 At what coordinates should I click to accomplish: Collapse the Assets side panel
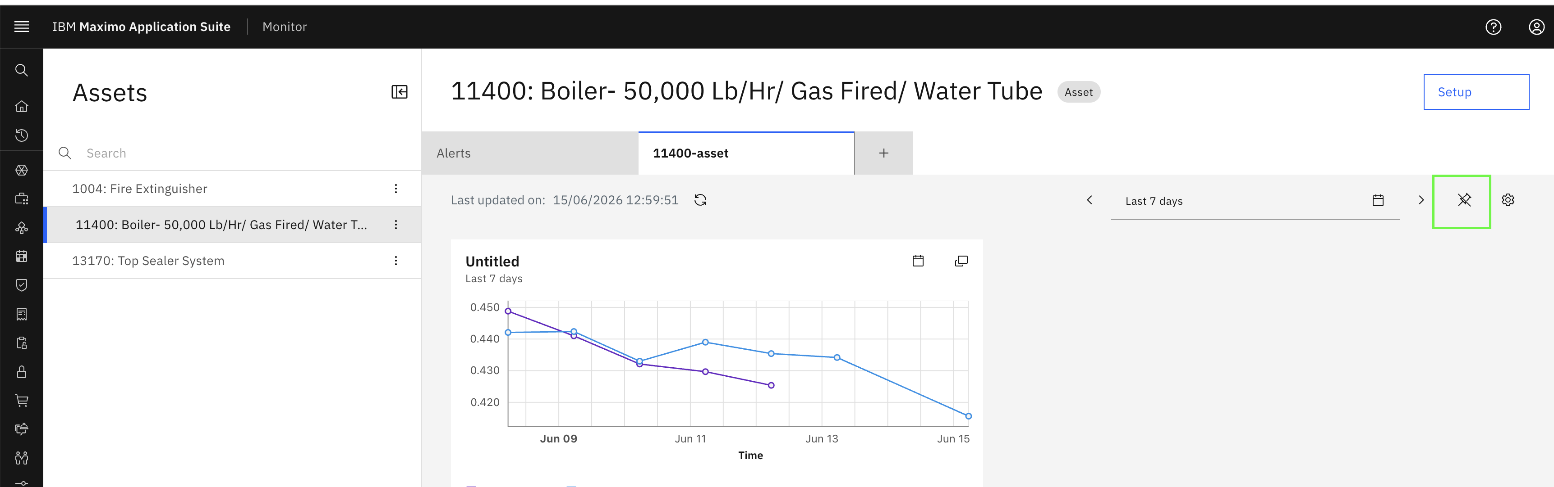400,92
